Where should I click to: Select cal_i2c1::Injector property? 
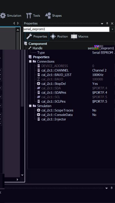point(54,119)
